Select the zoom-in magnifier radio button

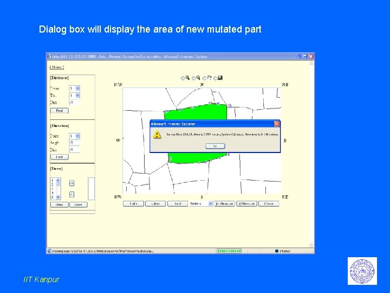(183, 78)
